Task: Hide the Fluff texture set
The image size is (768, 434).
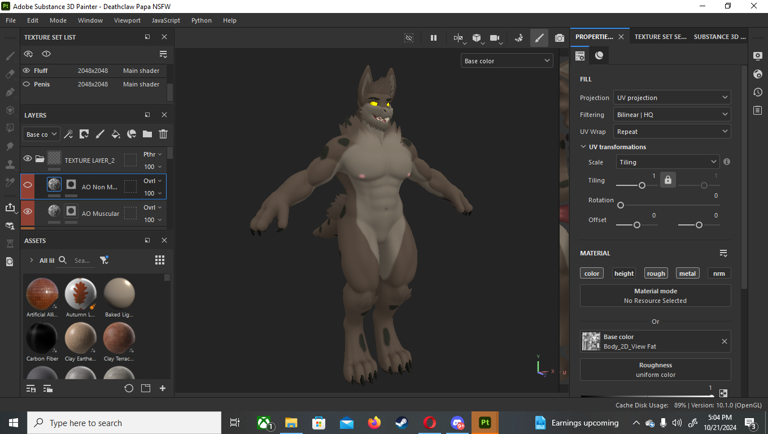Action: 26,71
